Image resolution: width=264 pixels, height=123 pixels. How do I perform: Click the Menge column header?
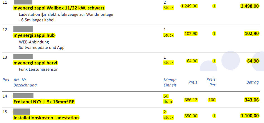(x=170, y=80)
